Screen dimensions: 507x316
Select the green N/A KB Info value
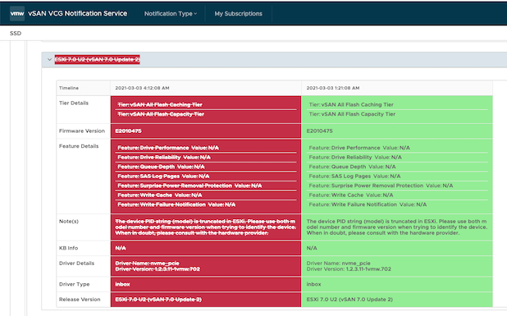(312, 248)
